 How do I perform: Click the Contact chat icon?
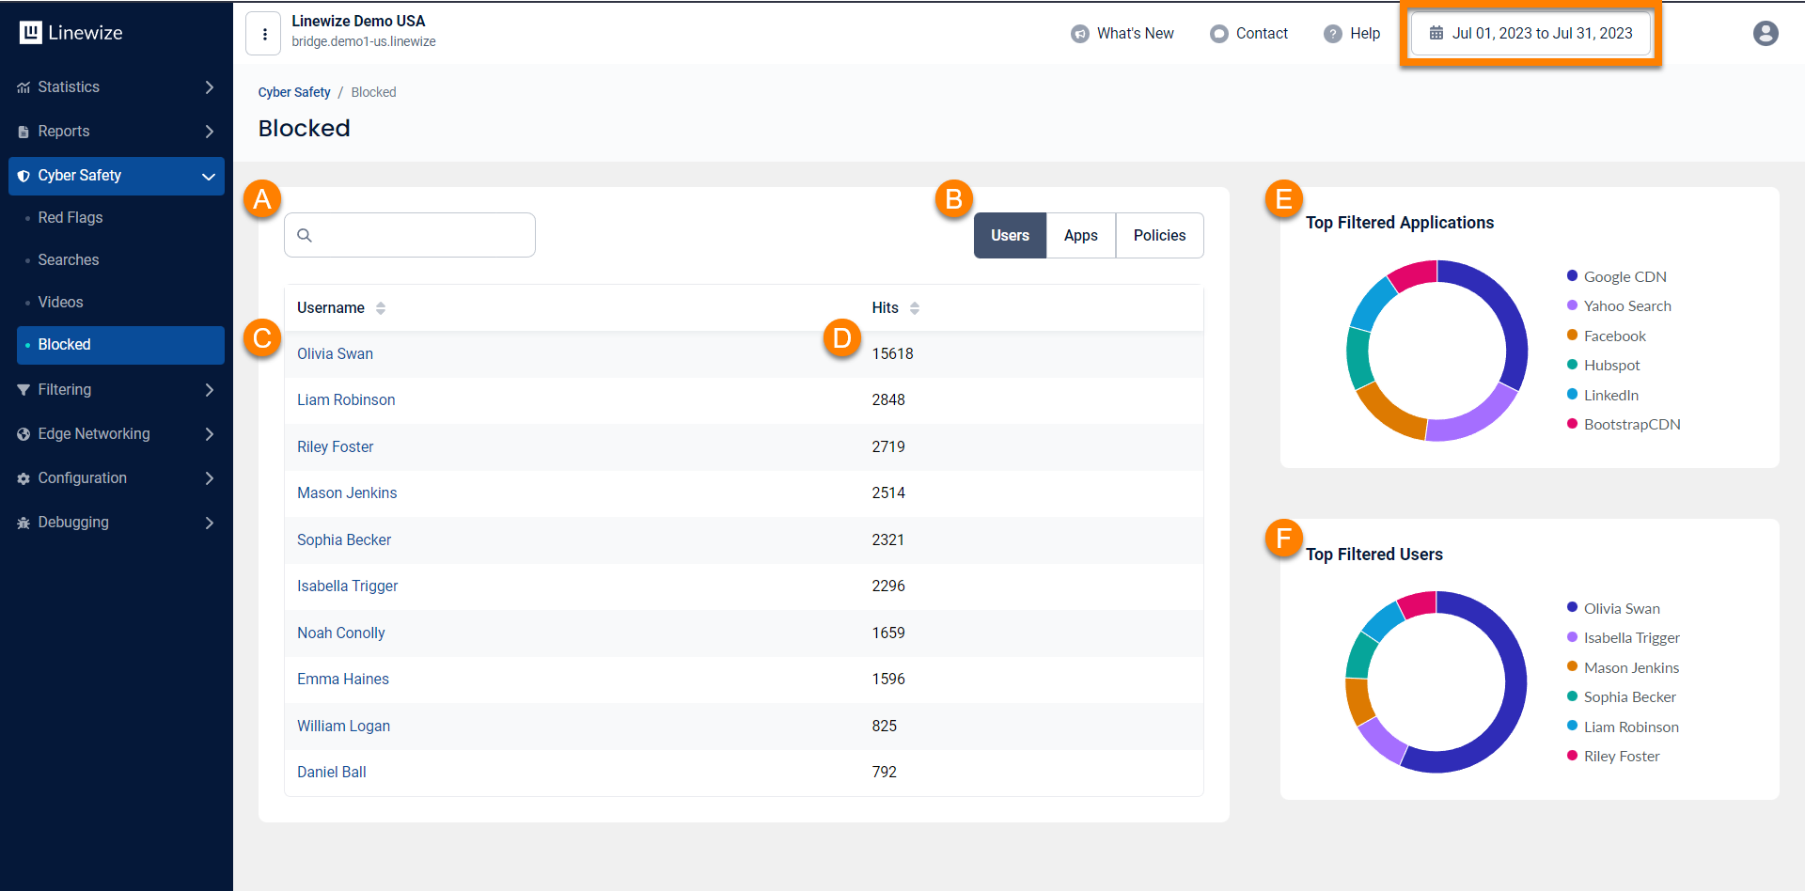coord(1218,34)
